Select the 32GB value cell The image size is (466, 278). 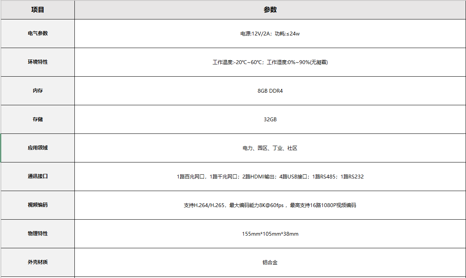tap(270, 119)
